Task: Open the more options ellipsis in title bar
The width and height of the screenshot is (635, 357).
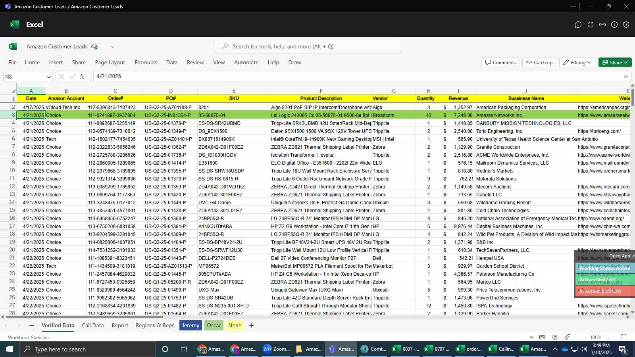Action: click(x=573, y=6)
